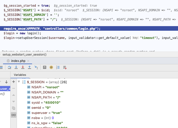
Task: Open the Evaluate Expression calculator icon
Action: 45,68
